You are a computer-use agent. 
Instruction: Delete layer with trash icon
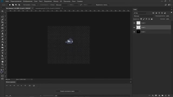[x=169, y=96]
